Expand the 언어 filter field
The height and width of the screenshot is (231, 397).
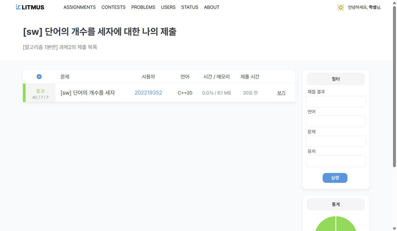pyautogui.click(x=335, y=122)
